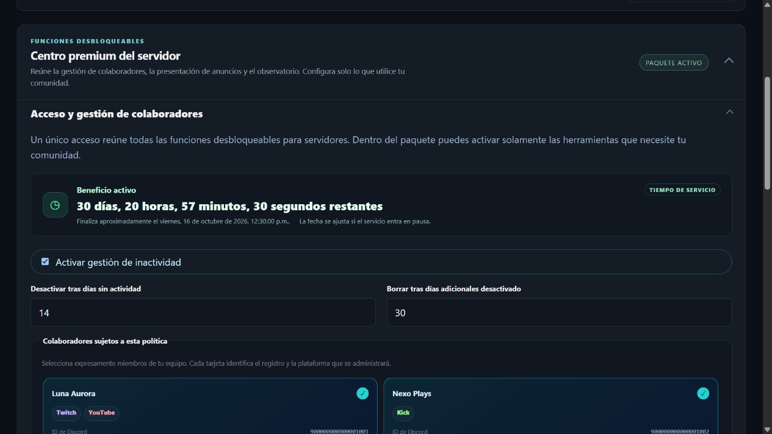Click the Kick tag on Nexo Plays
Screen dimensions: 772x434
(x=403, y=413)
